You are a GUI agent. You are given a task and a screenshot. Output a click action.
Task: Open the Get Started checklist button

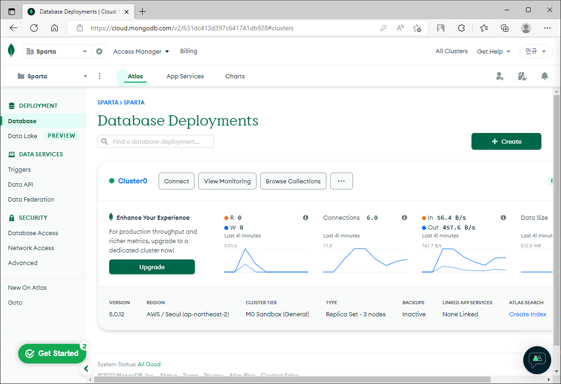[x=52, y=353]
